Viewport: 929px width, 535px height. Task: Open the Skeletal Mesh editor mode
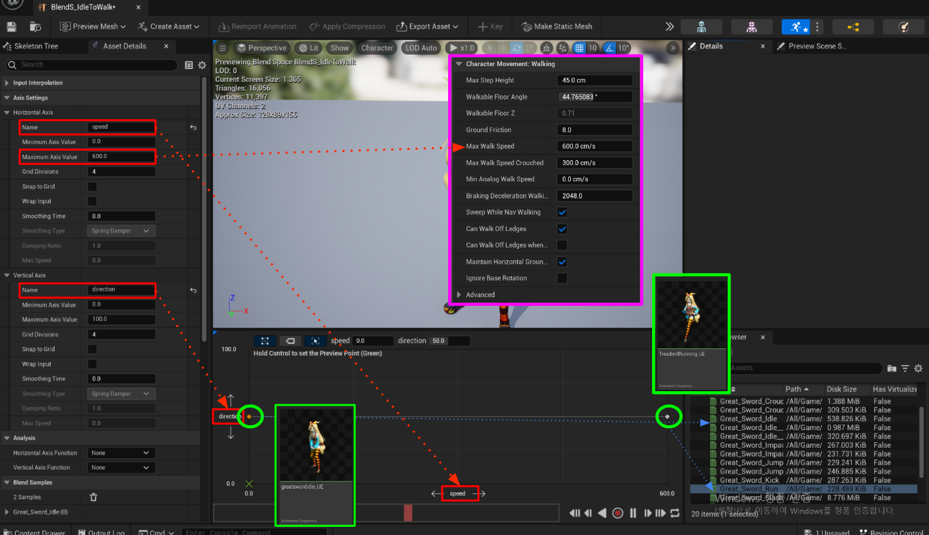(x=752, y=27)
